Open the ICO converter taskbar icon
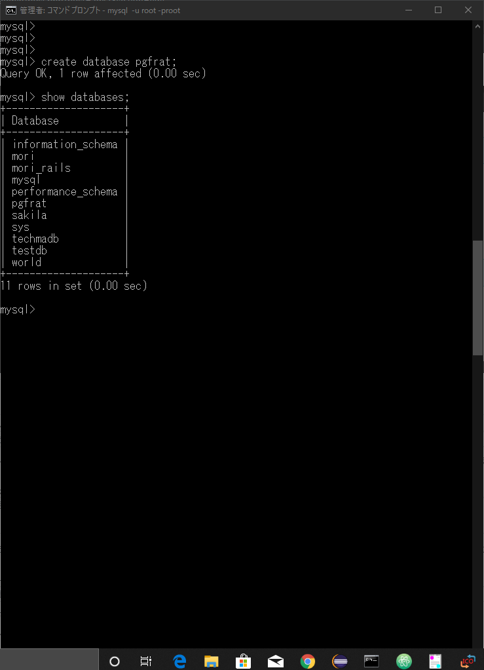Image resolution: width=484 pixels, height=670 pixels. coord(468,661)
